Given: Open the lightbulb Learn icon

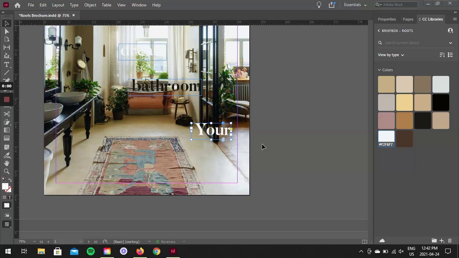Looking at the screenshot, I should coord(319,5).
